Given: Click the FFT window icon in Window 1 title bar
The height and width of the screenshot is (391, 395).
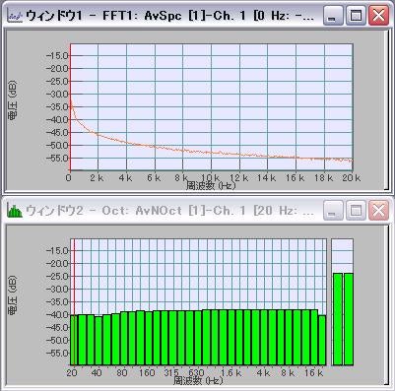Looking at the screenshot, I should pos(15,15).
